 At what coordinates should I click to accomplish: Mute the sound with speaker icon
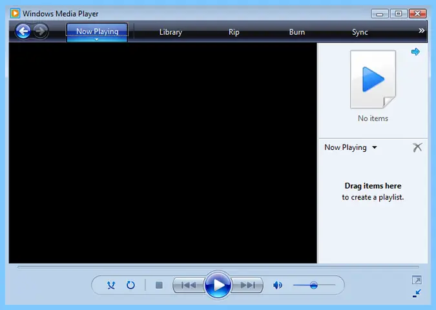pos(278,285)
